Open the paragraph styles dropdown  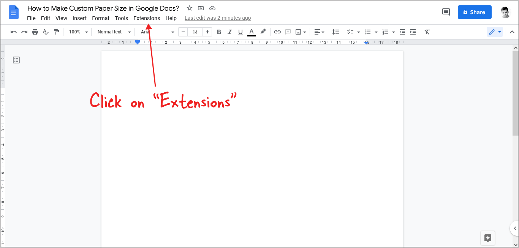113,32
